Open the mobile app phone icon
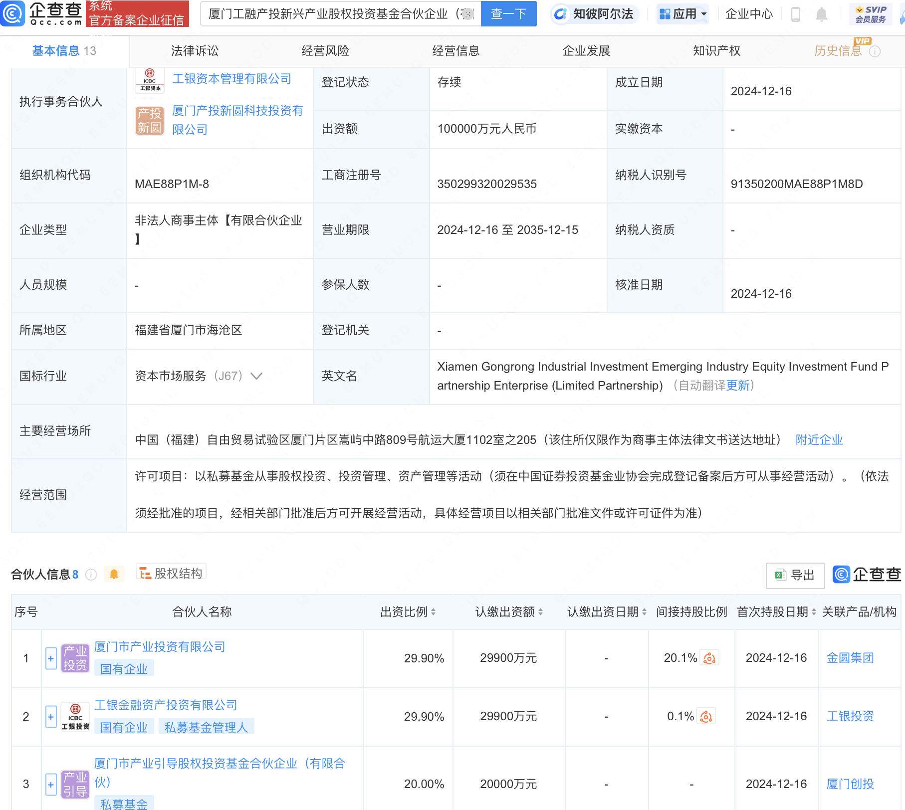 796,14
